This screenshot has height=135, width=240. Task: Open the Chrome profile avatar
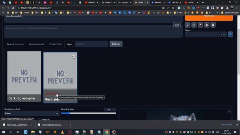pyautogui.click(x=232, y=8)
